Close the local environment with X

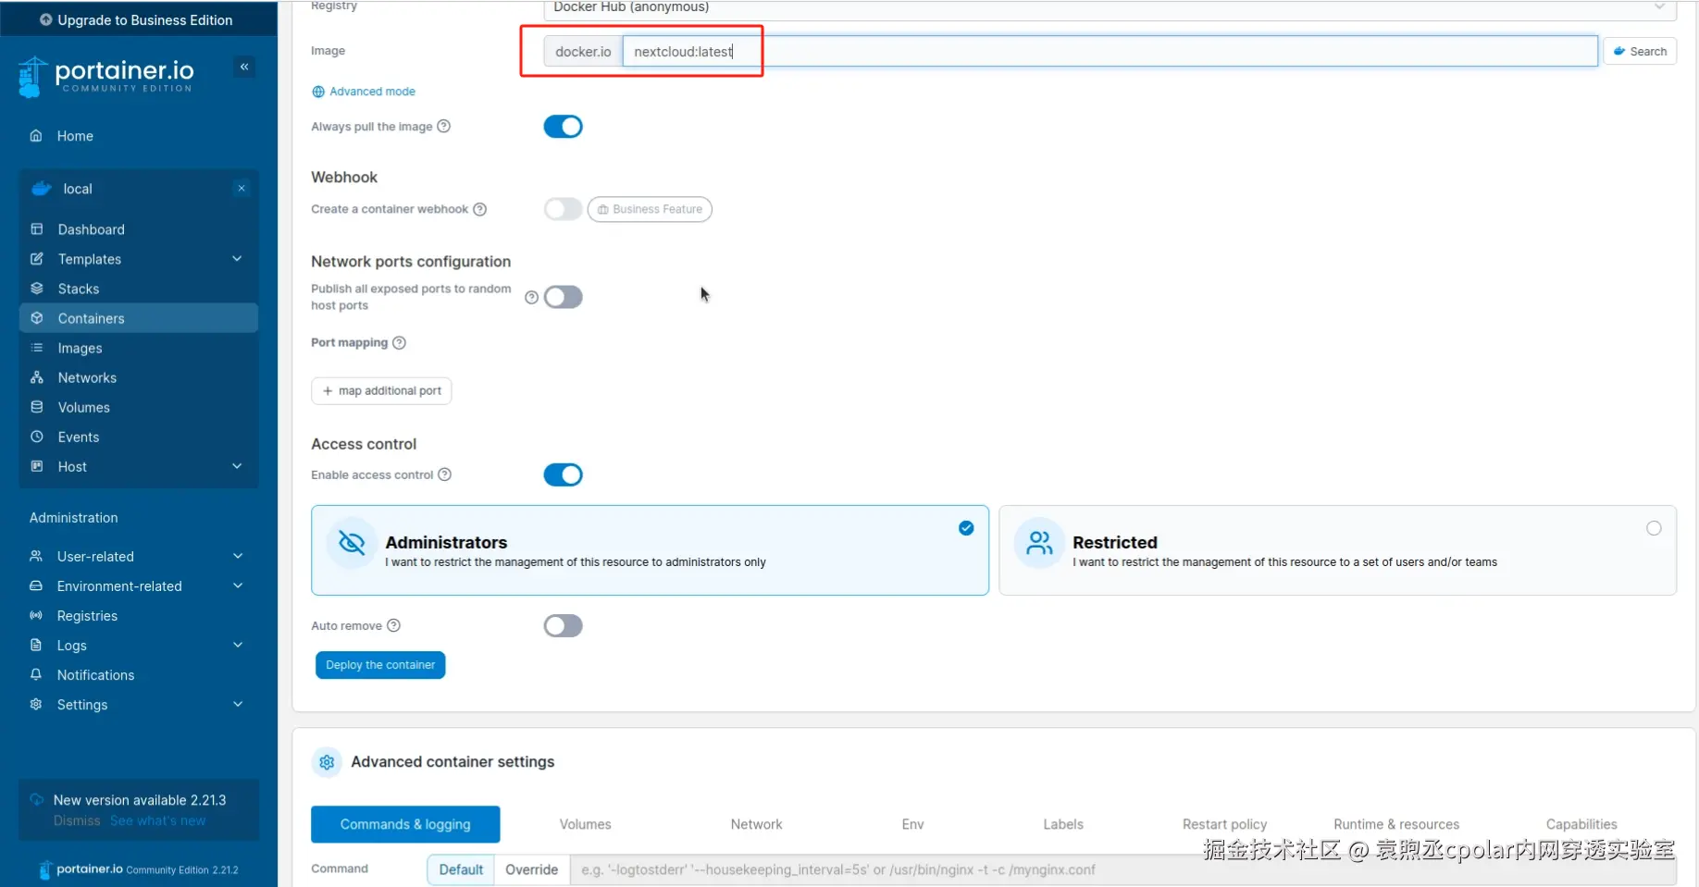click(x=242, y=189)
